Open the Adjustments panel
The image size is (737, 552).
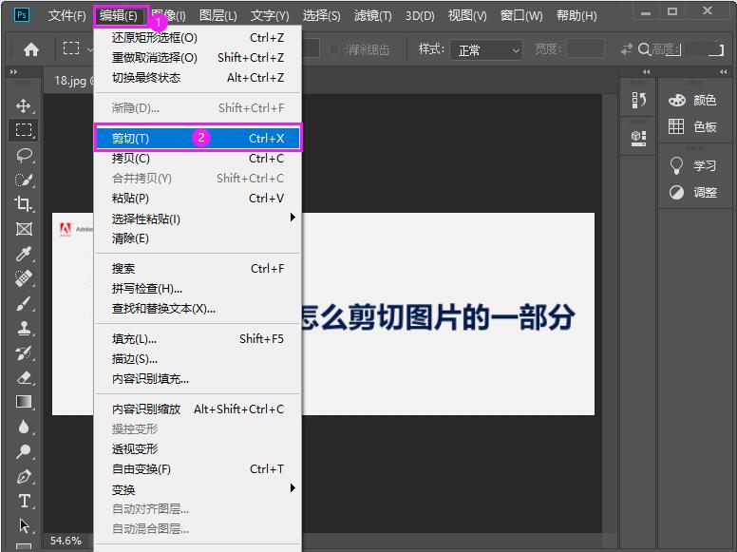pos(691,192)
